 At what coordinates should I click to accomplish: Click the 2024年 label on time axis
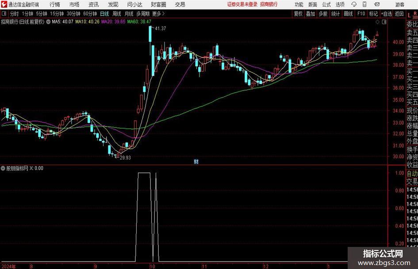(8, 266)
